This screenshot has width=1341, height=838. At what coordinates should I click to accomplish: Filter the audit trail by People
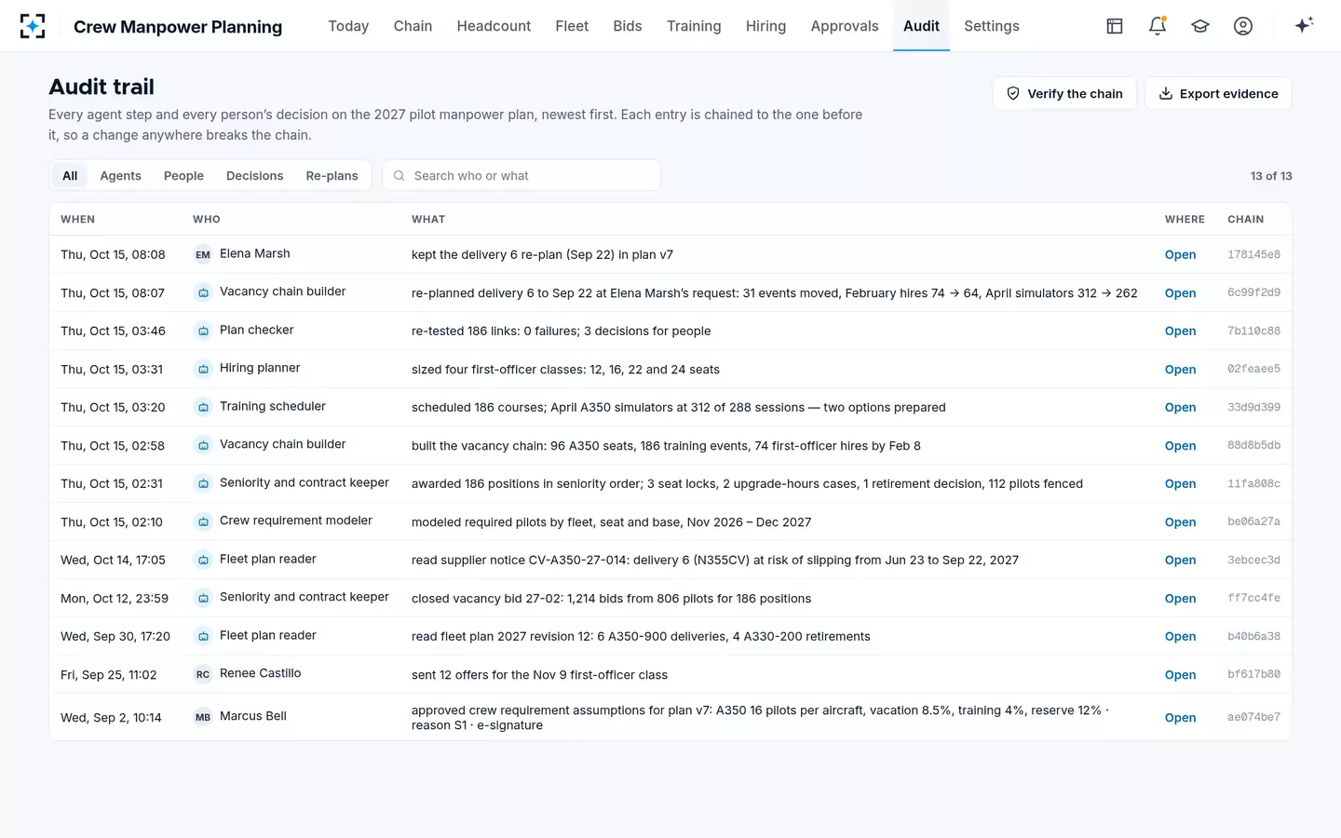pos(183,176)
